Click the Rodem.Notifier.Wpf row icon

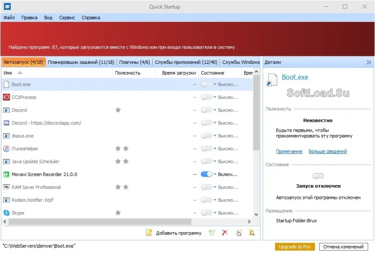[x=6, y=200]
